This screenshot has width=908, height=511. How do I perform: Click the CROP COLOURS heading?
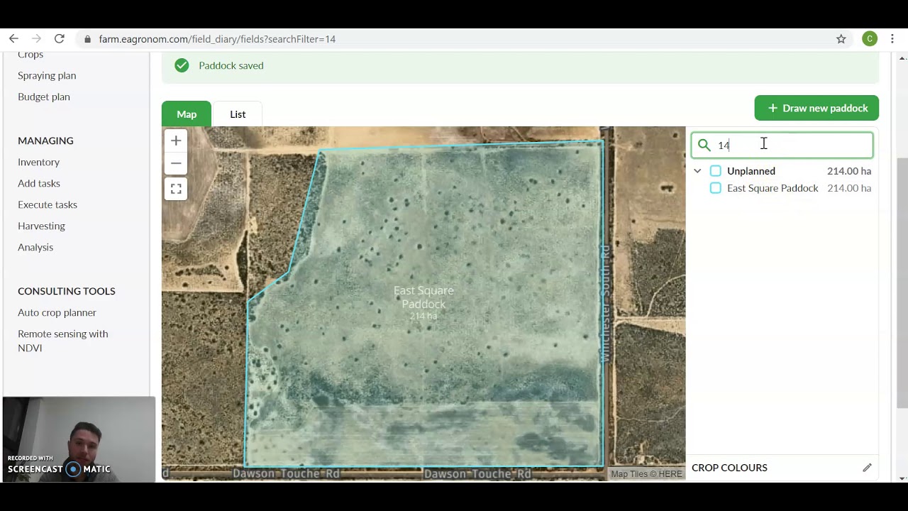click(x=729, y=468)
